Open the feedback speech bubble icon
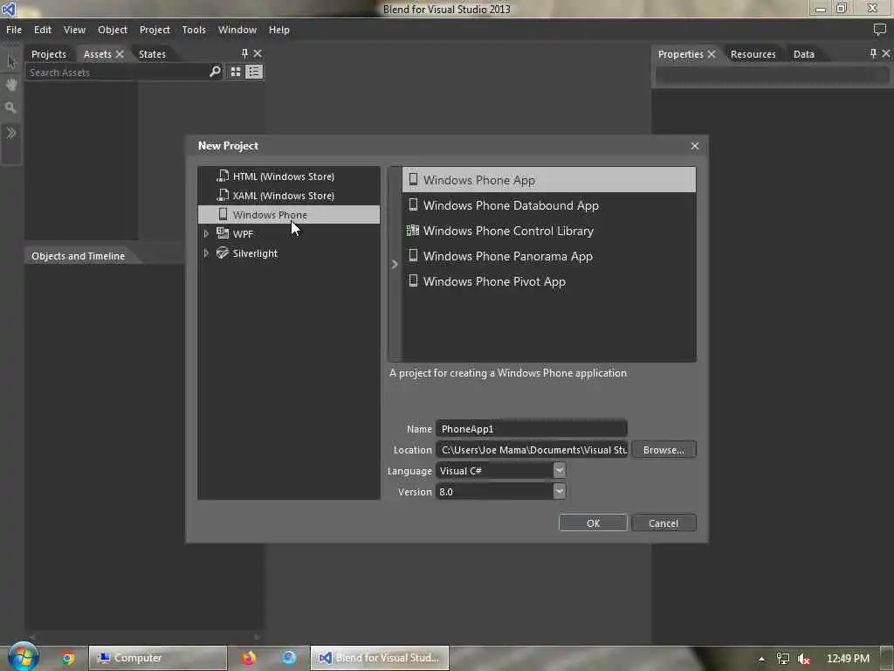 [880, 29]
